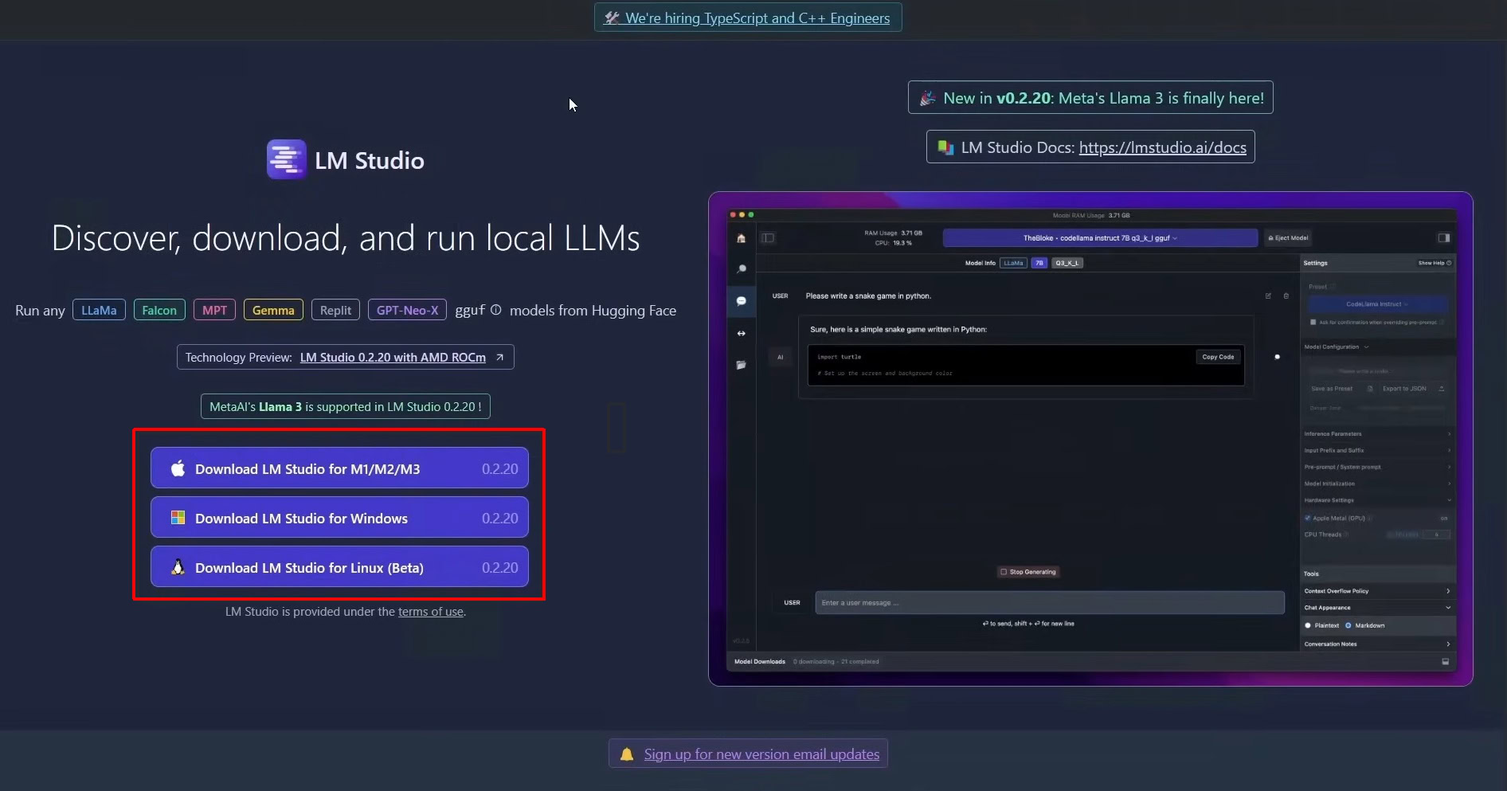
Task: Click the double-arrow server icon in preview sidebar
Action: tap(742, 333)
